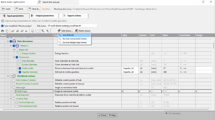215x120 pixels.
Task: Click the Meridional contour icon
Action: tap(14, 76)
